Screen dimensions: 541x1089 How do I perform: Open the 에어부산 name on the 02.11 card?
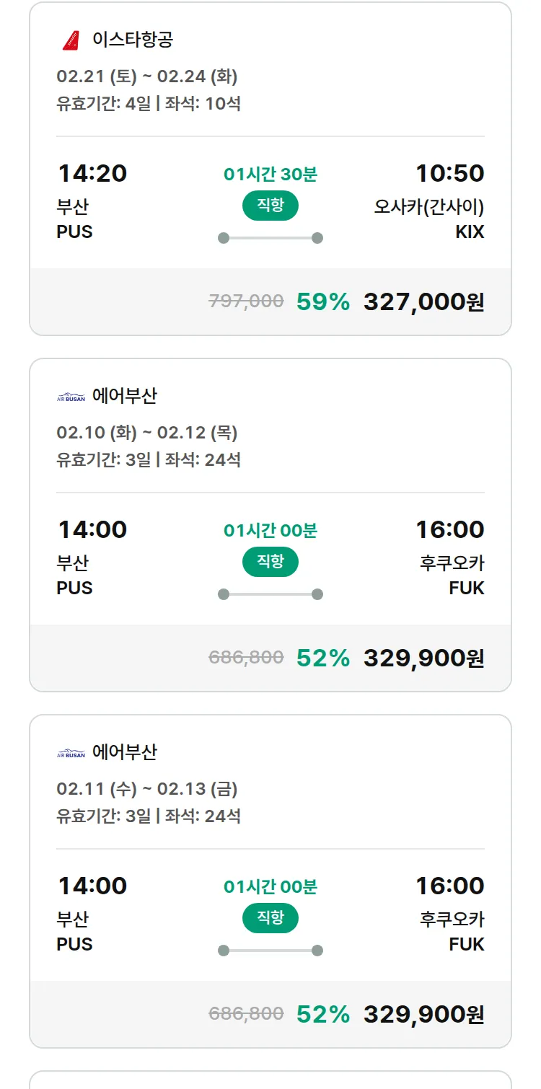pos(125,752)
